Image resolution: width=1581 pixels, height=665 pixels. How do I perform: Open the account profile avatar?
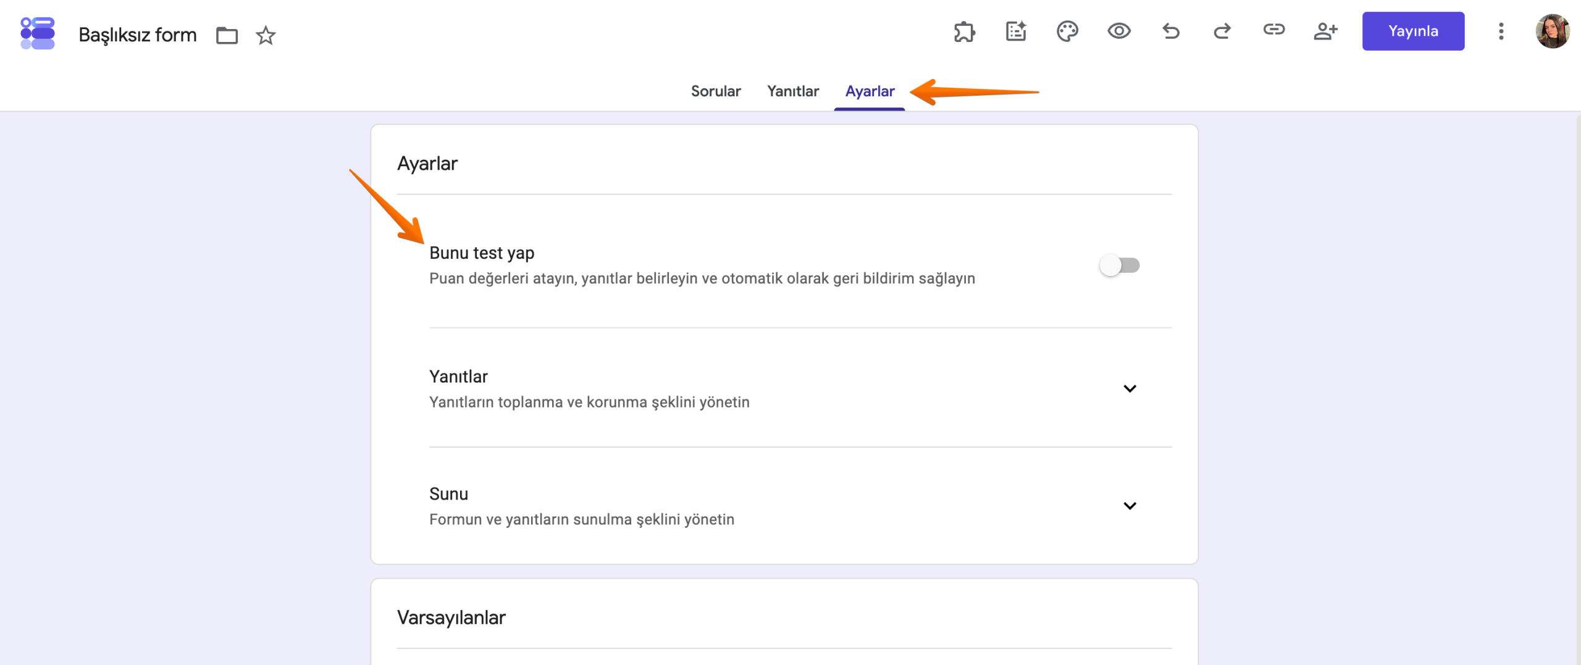(x=1553, y=31)
